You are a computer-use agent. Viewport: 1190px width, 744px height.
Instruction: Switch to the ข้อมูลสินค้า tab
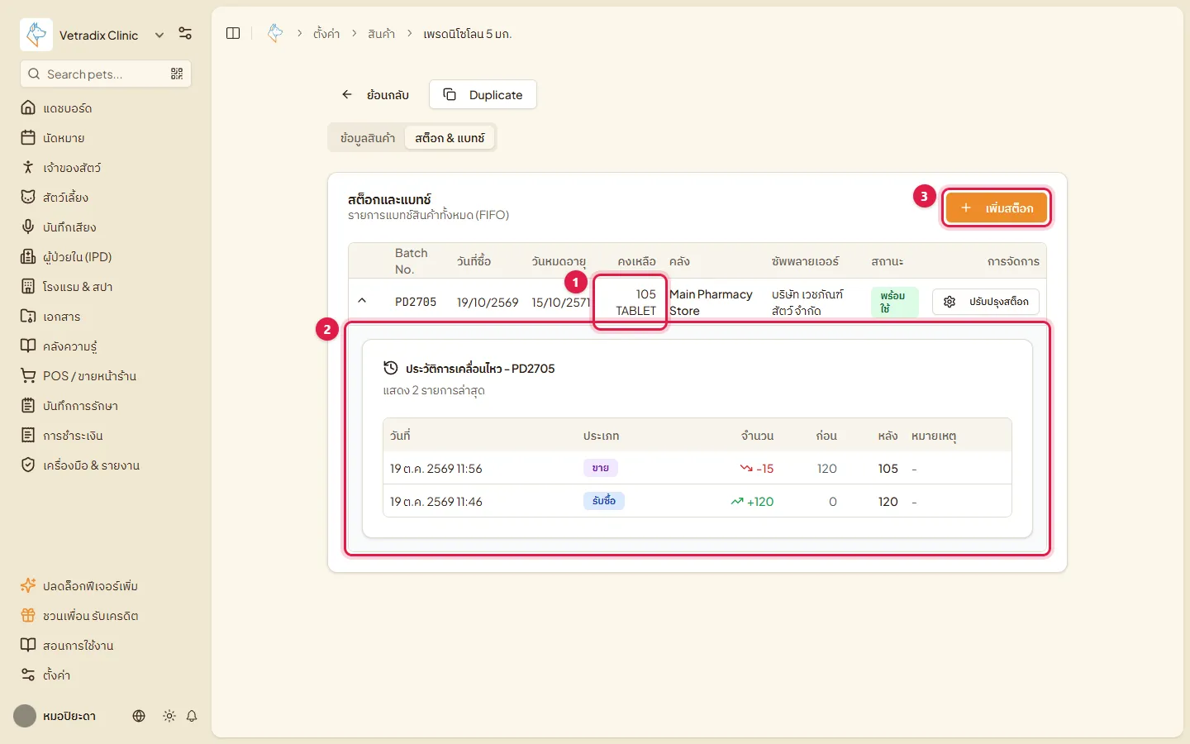coord(368,138)
